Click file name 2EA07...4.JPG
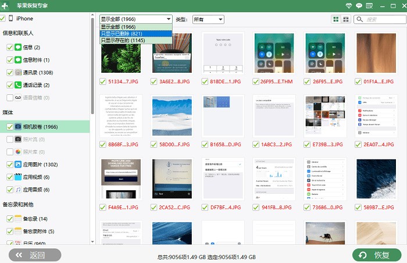407x263 pixels. [x=379, y=144]
